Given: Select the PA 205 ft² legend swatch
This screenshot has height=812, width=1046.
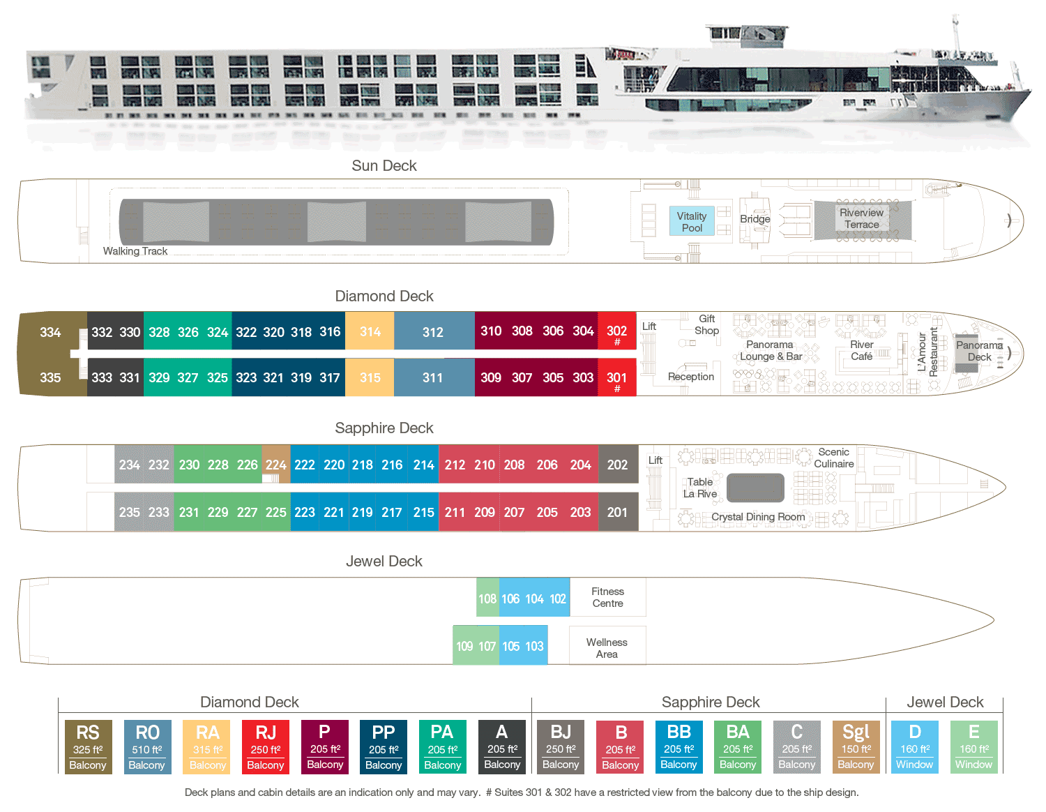Looking at the screenshot, I should [443, 747].
